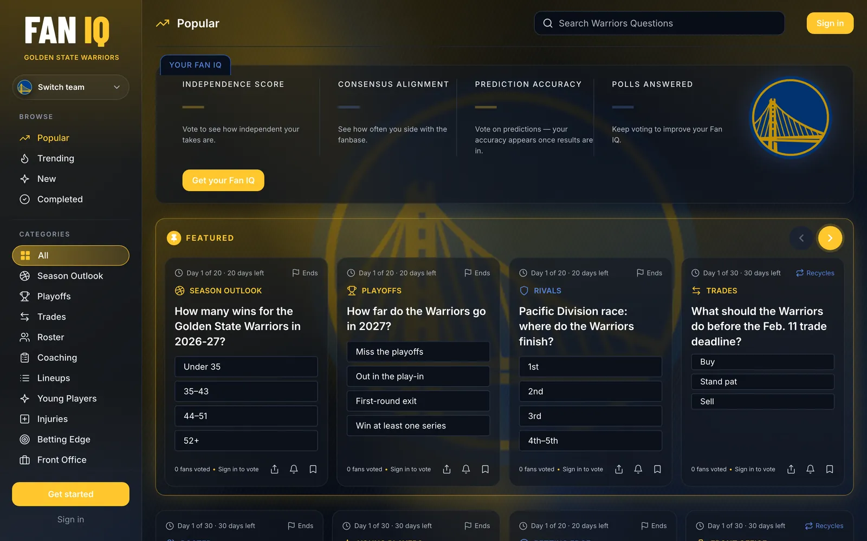The image size is (867, 541).
Task: Open the Injuries category
Action: point(70,419)
